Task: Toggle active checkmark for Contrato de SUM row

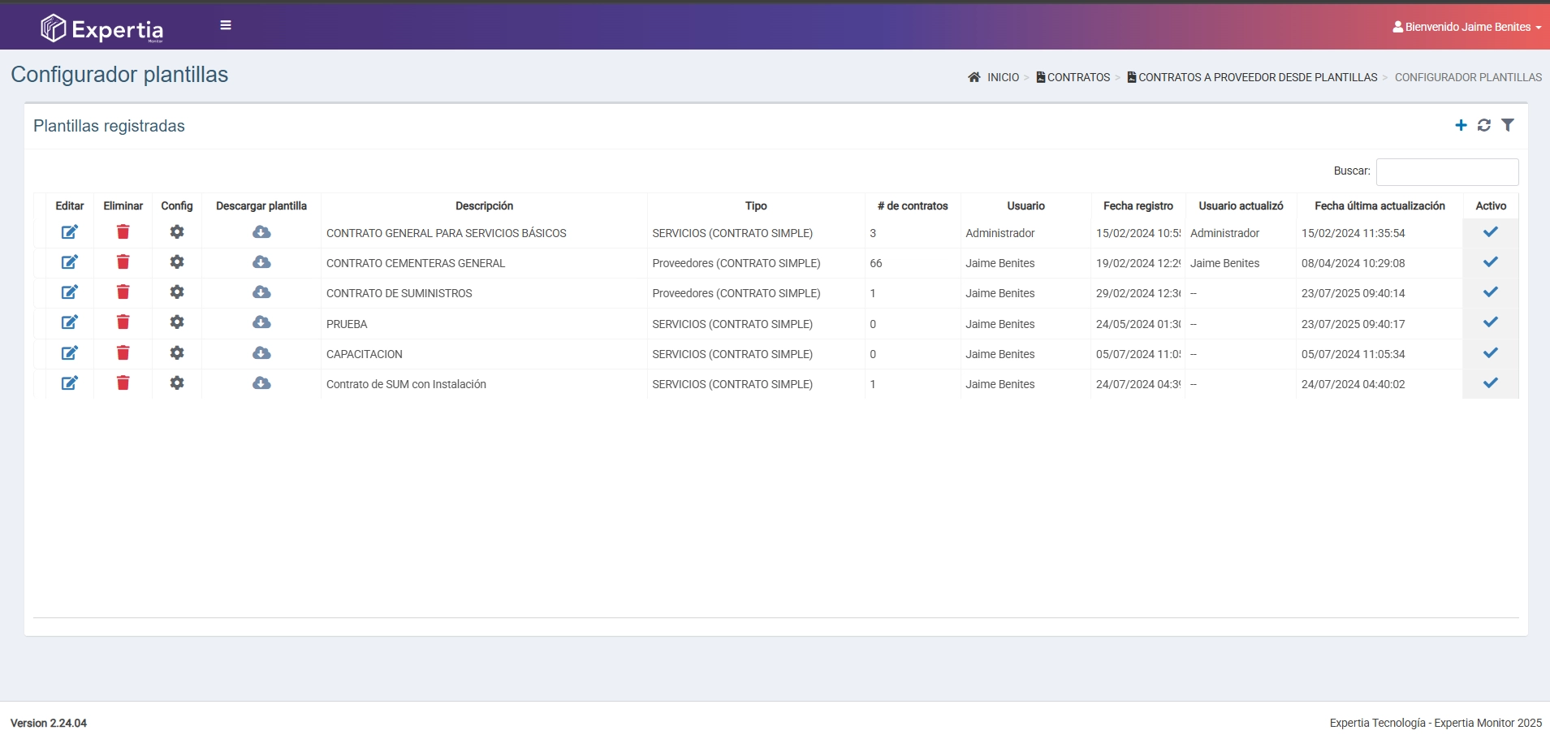Action: 1491,383
